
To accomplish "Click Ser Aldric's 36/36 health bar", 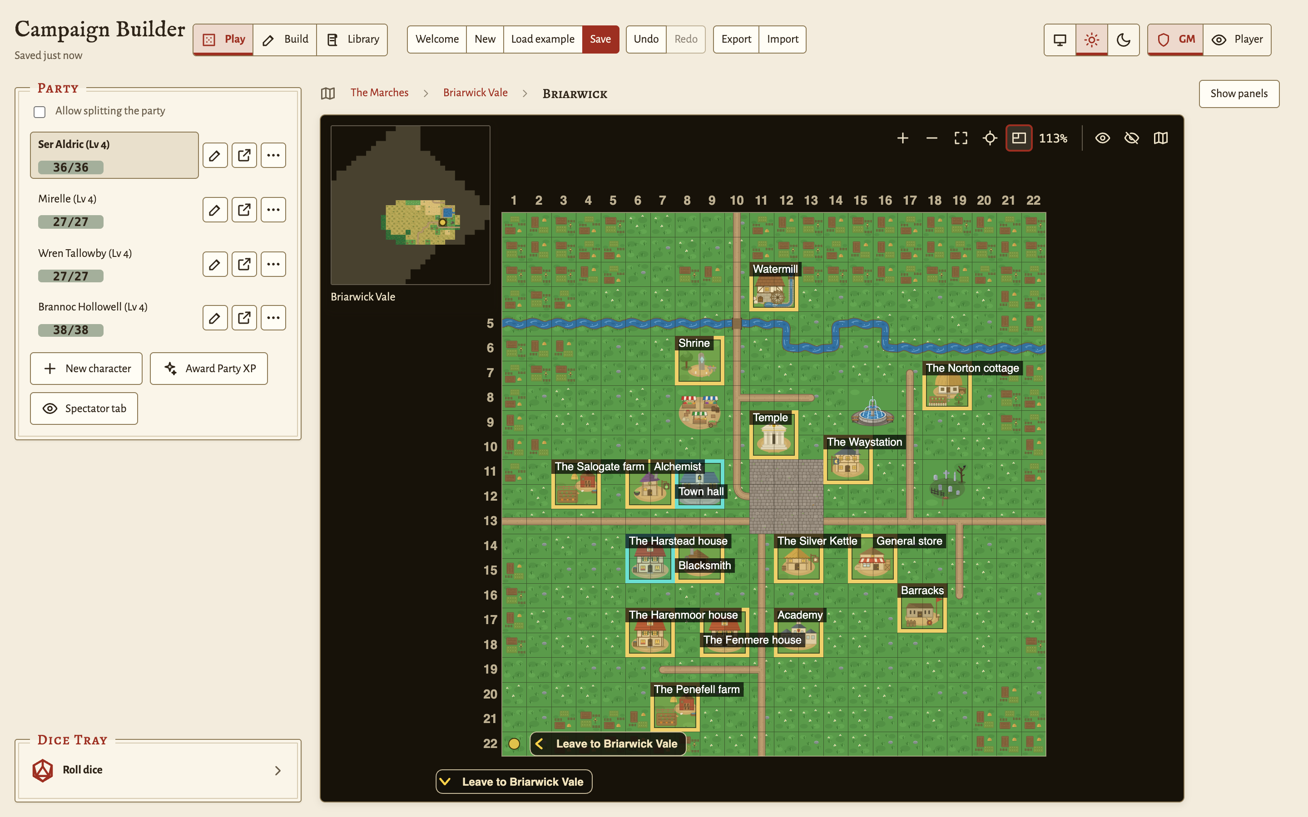I will [71, 167].
